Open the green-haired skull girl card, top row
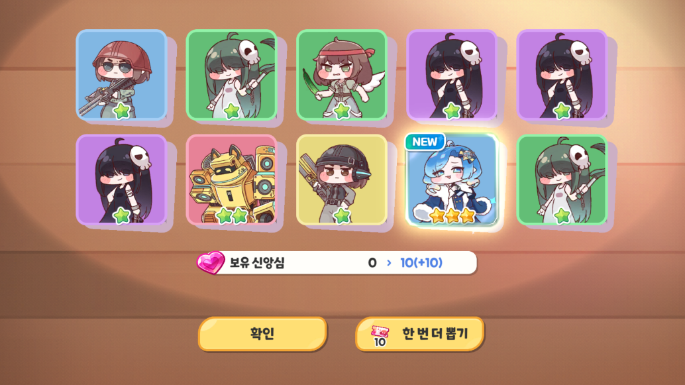 pos(232,75)
